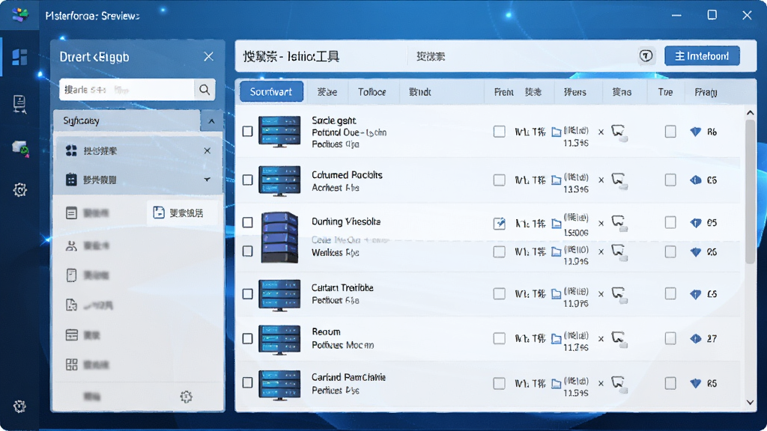This screenshot has height=431, width=767.
Task: Click the x icon in Cotumed Paciblts row
Action: coord(601,180)
